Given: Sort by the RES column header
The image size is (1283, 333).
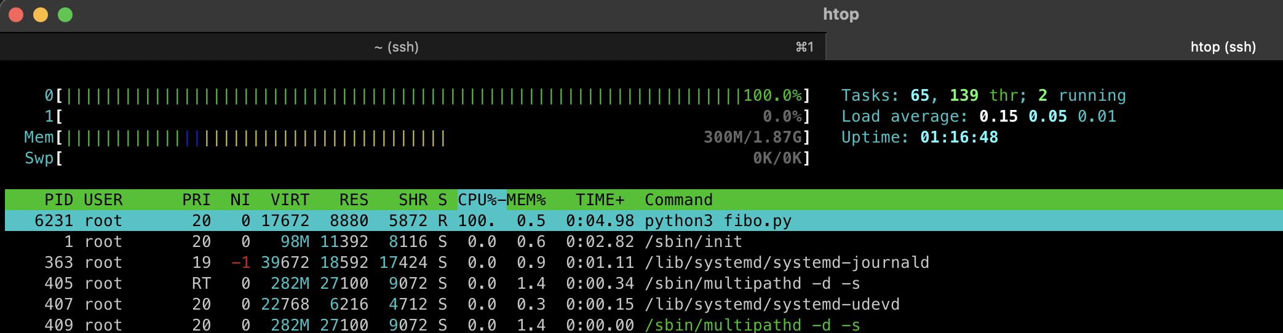Looking at the screenshot, I should [x=354, y=200].
